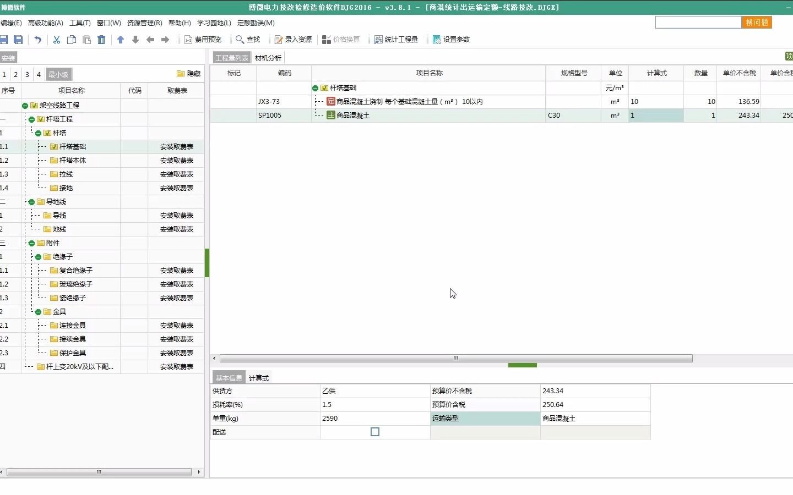Click the paste icon on the toolbar

[86, 39]
